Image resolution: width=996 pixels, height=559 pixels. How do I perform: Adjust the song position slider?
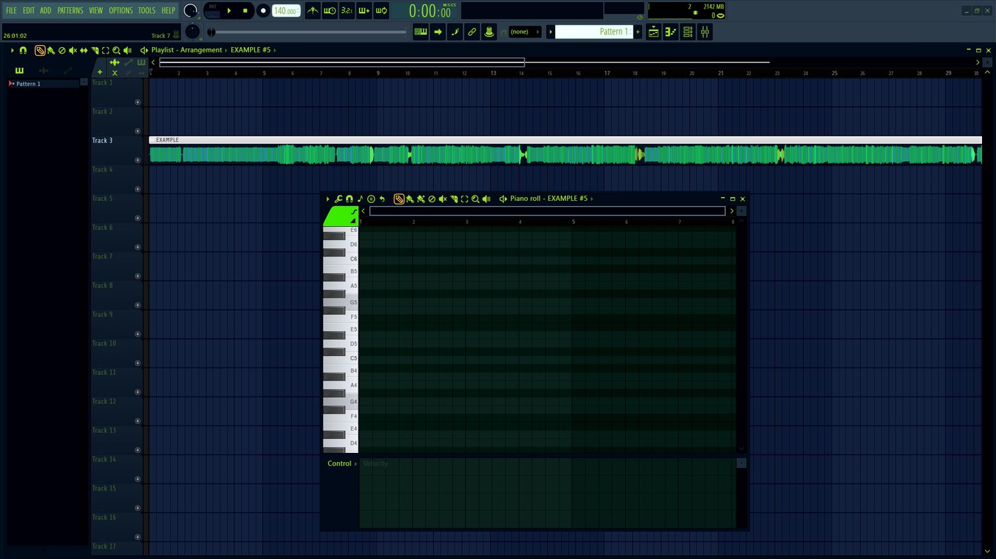(x=308, y=32)
